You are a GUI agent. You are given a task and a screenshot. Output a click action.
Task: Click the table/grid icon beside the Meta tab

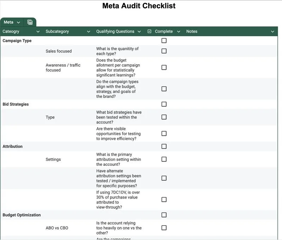30,21
